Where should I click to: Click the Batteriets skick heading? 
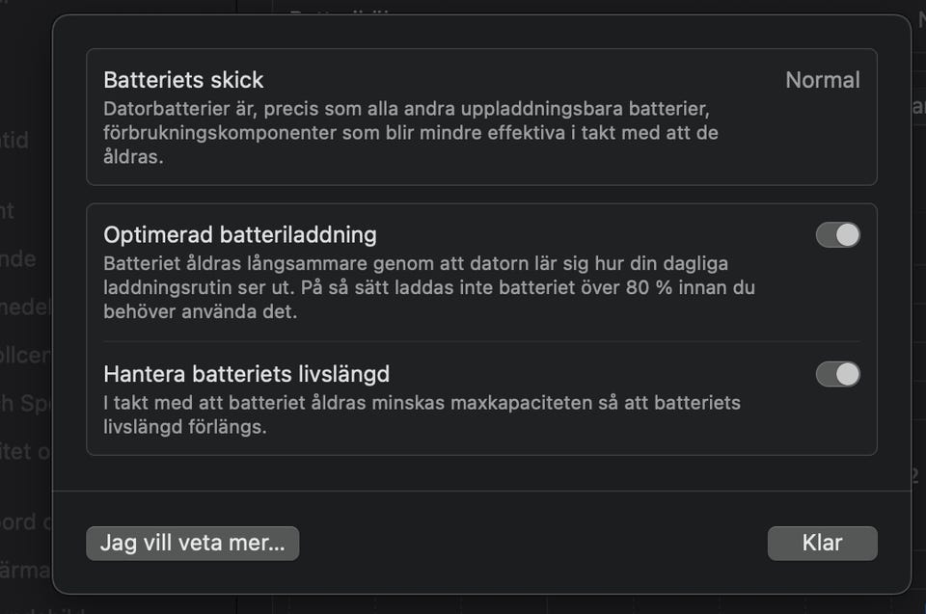coord(183,80)
